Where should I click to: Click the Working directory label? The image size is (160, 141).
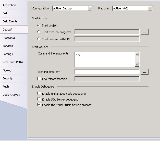(x=49, y=72)
